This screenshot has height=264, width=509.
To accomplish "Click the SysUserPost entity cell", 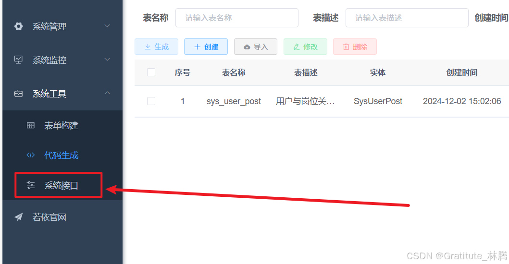I will tap(378, 101).
